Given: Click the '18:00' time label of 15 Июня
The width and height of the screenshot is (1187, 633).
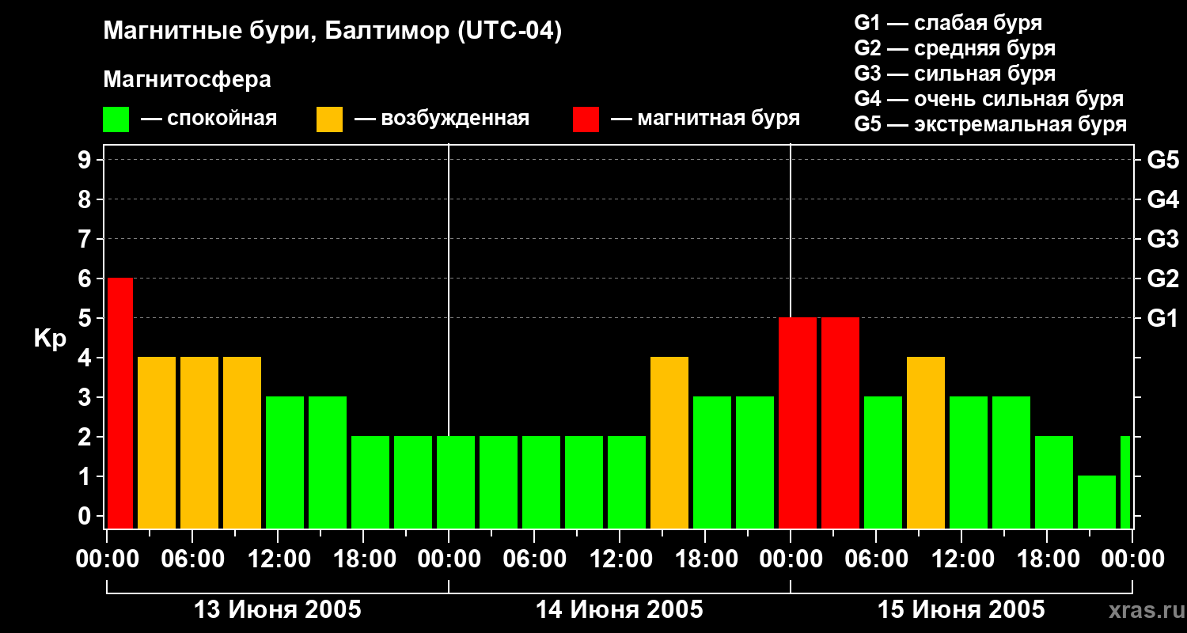Looking at the screenshot, I should coord(1047,559).
